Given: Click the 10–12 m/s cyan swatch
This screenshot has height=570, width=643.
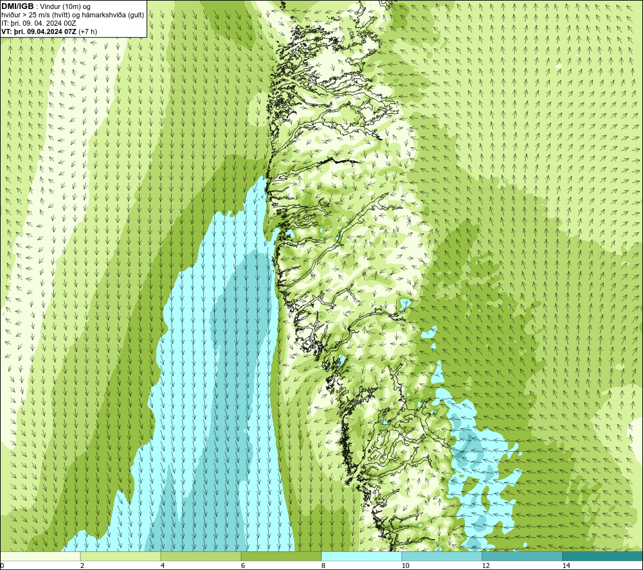Looking at the screenshot, I should pyautogui.click(x=442, y=556).
